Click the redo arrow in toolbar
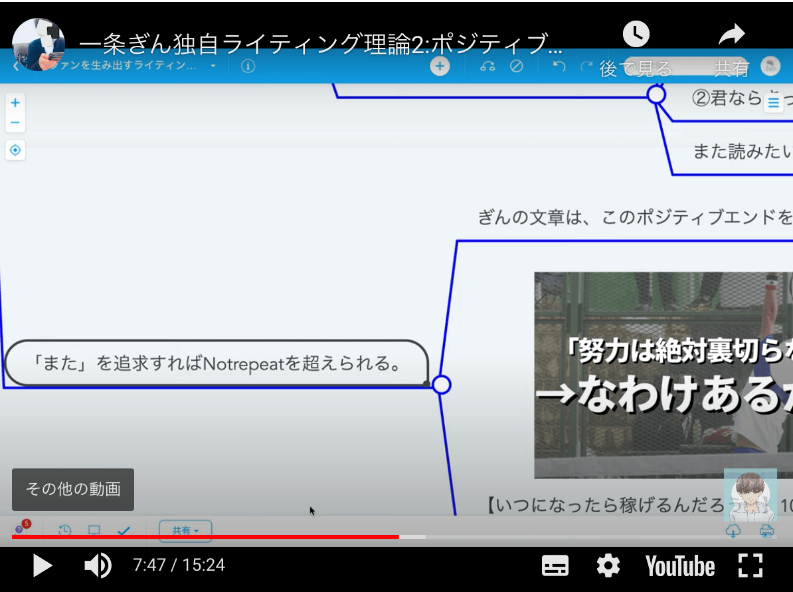This screenshot has width=793, height=592. click(586, 66)
